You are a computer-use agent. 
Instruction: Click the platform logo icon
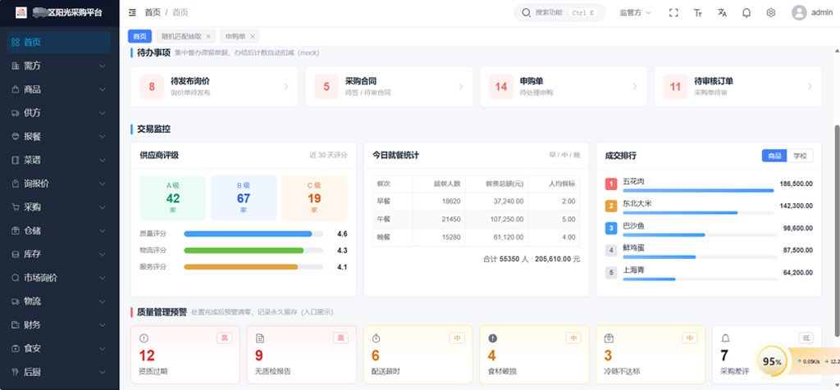21,12
